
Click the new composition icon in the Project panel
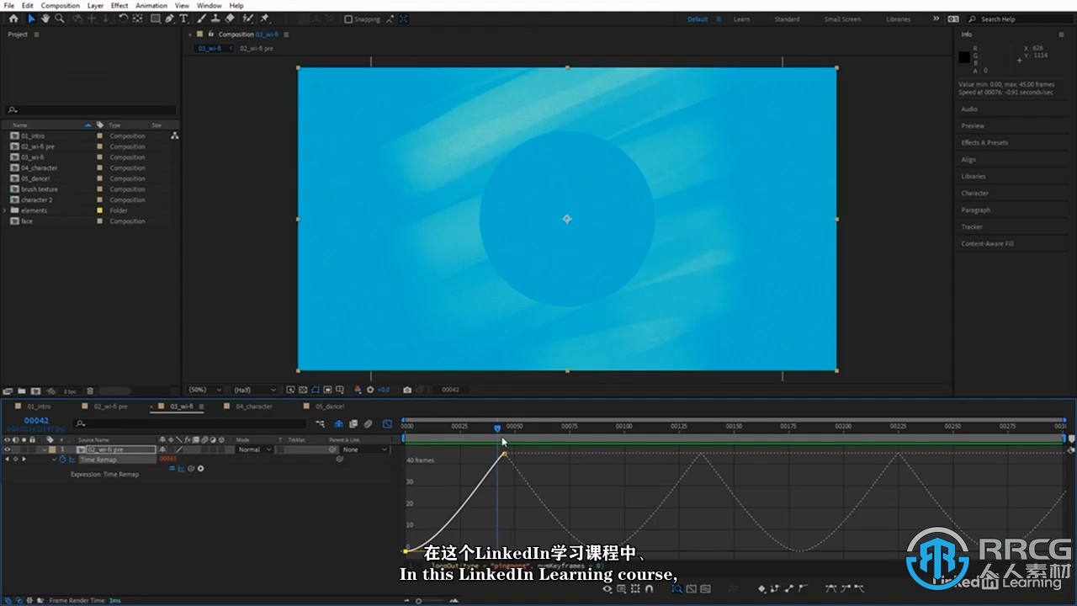(x=35, y=391)
